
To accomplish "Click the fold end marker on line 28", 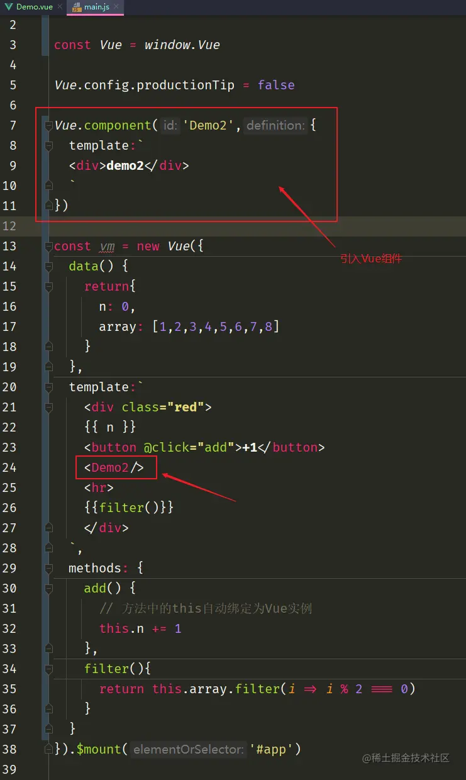I will click(x=49, y=548).
